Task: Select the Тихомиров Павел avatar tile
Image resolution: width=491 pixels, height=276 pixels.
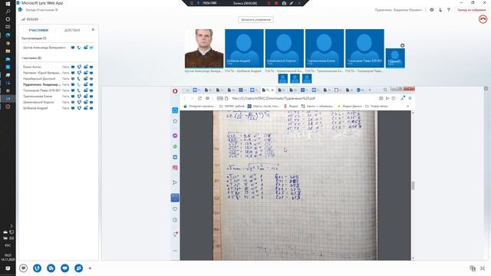Action: [x=364, y=48]
